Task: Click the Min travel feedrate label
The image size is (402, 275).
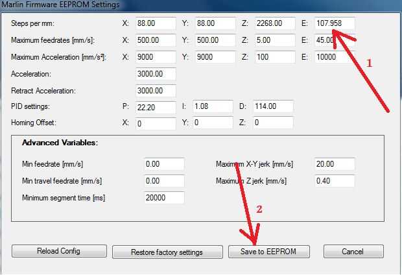Action: click(x=62, y=181)
